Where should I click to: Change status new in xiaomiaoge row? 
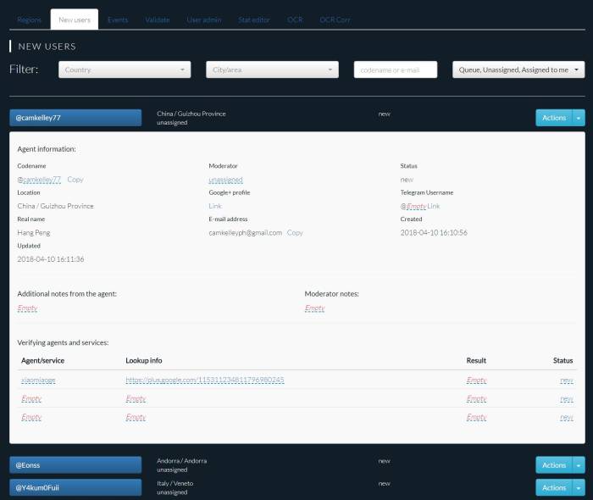567,380
